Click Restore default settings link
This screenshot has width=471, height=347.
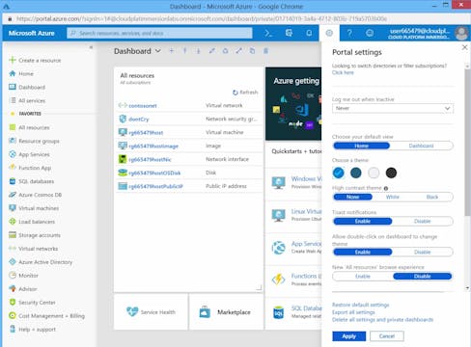tap(361, 305)
